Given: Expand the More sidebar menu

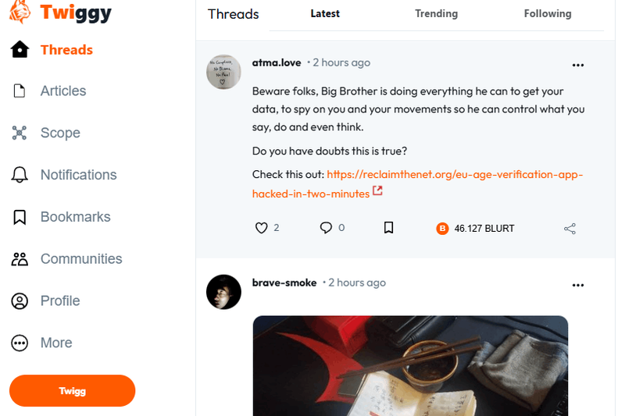Looking at the screenshot, I should [x=20, y=343].
